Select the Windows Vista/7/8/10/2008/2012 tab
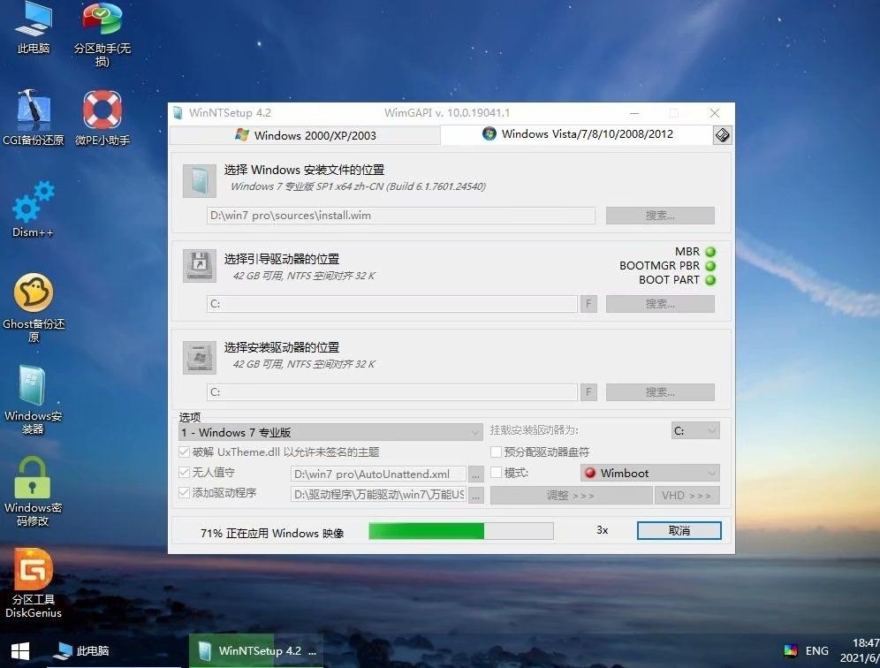 579,134
